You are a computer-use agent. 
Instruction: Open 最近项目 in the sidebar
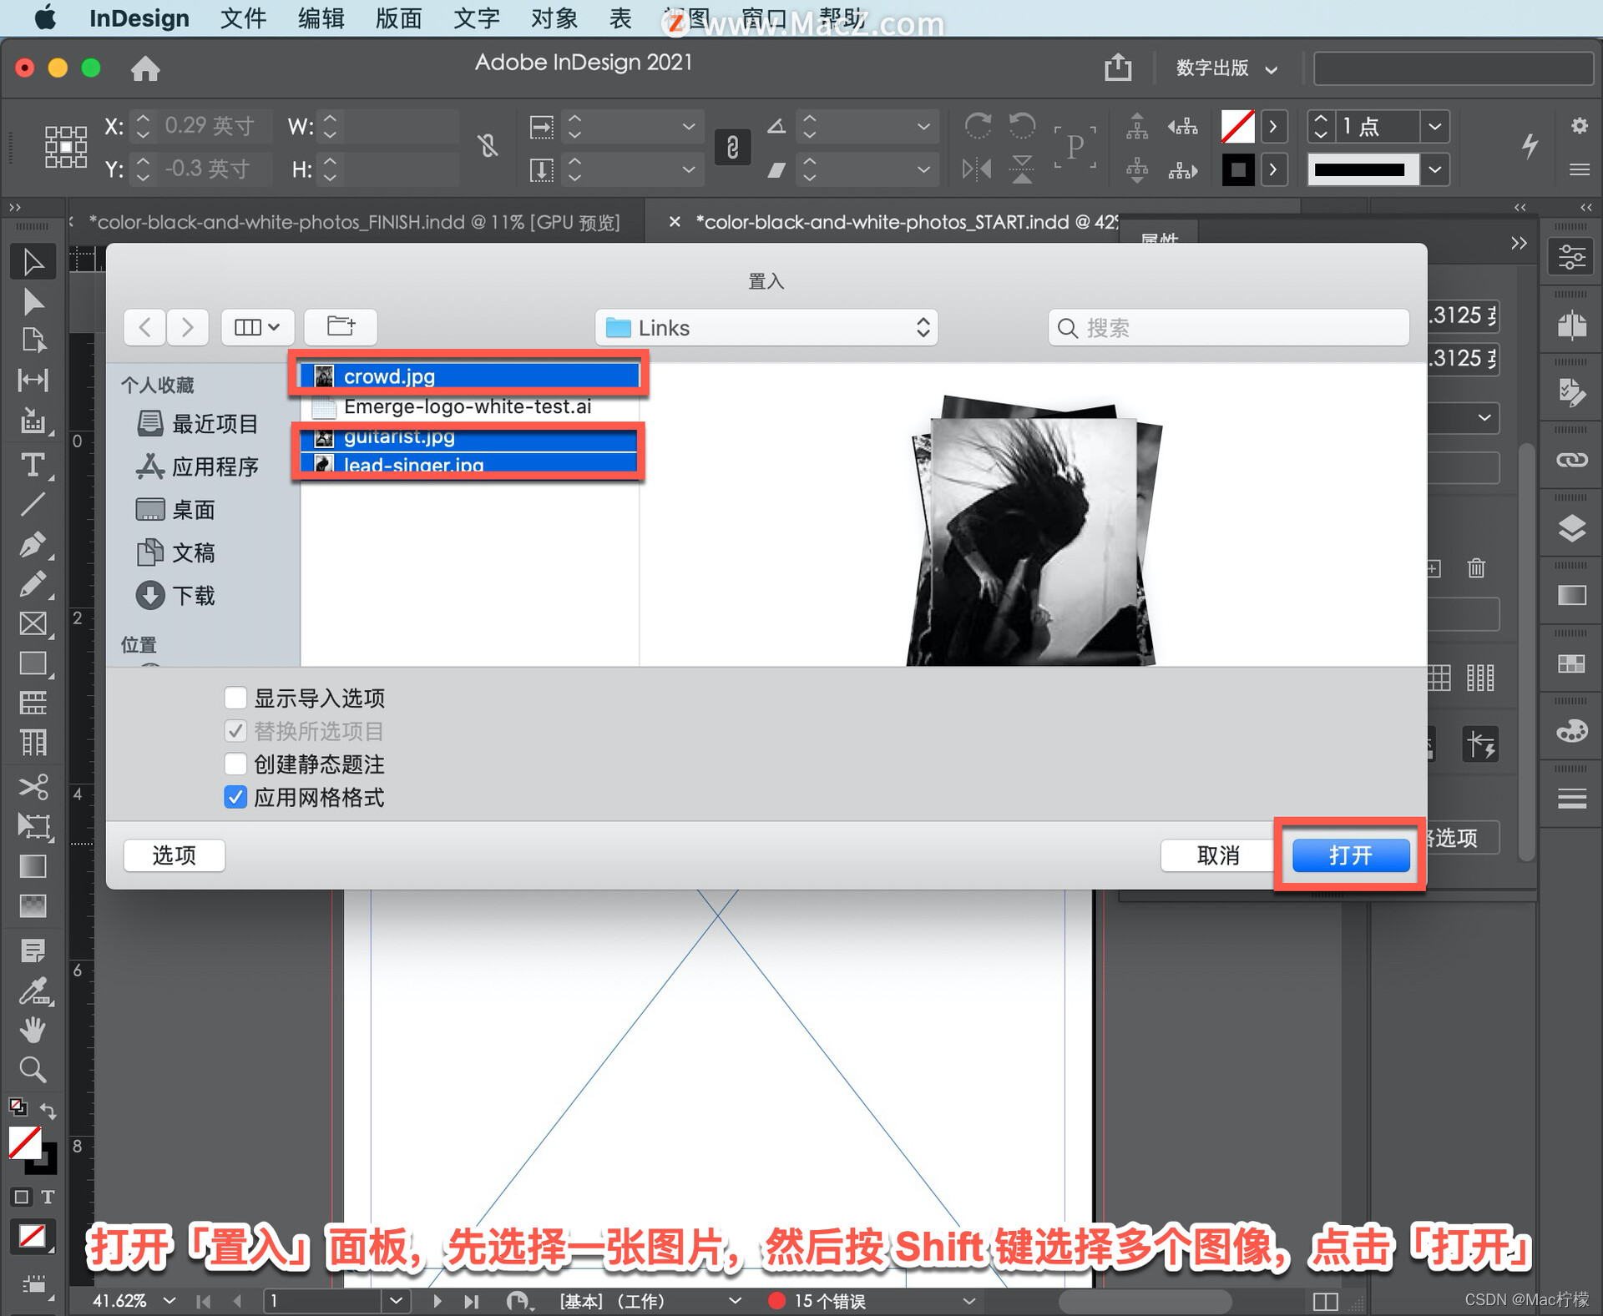point(197,423)
